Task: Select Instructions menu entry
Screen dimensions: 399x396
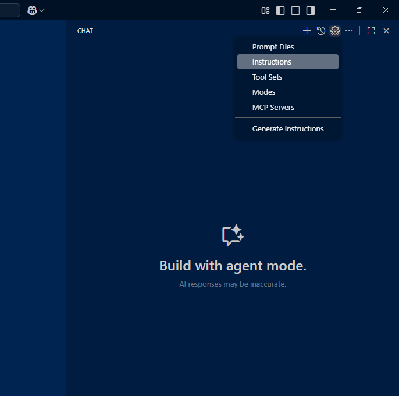Action: pos(272,62)
